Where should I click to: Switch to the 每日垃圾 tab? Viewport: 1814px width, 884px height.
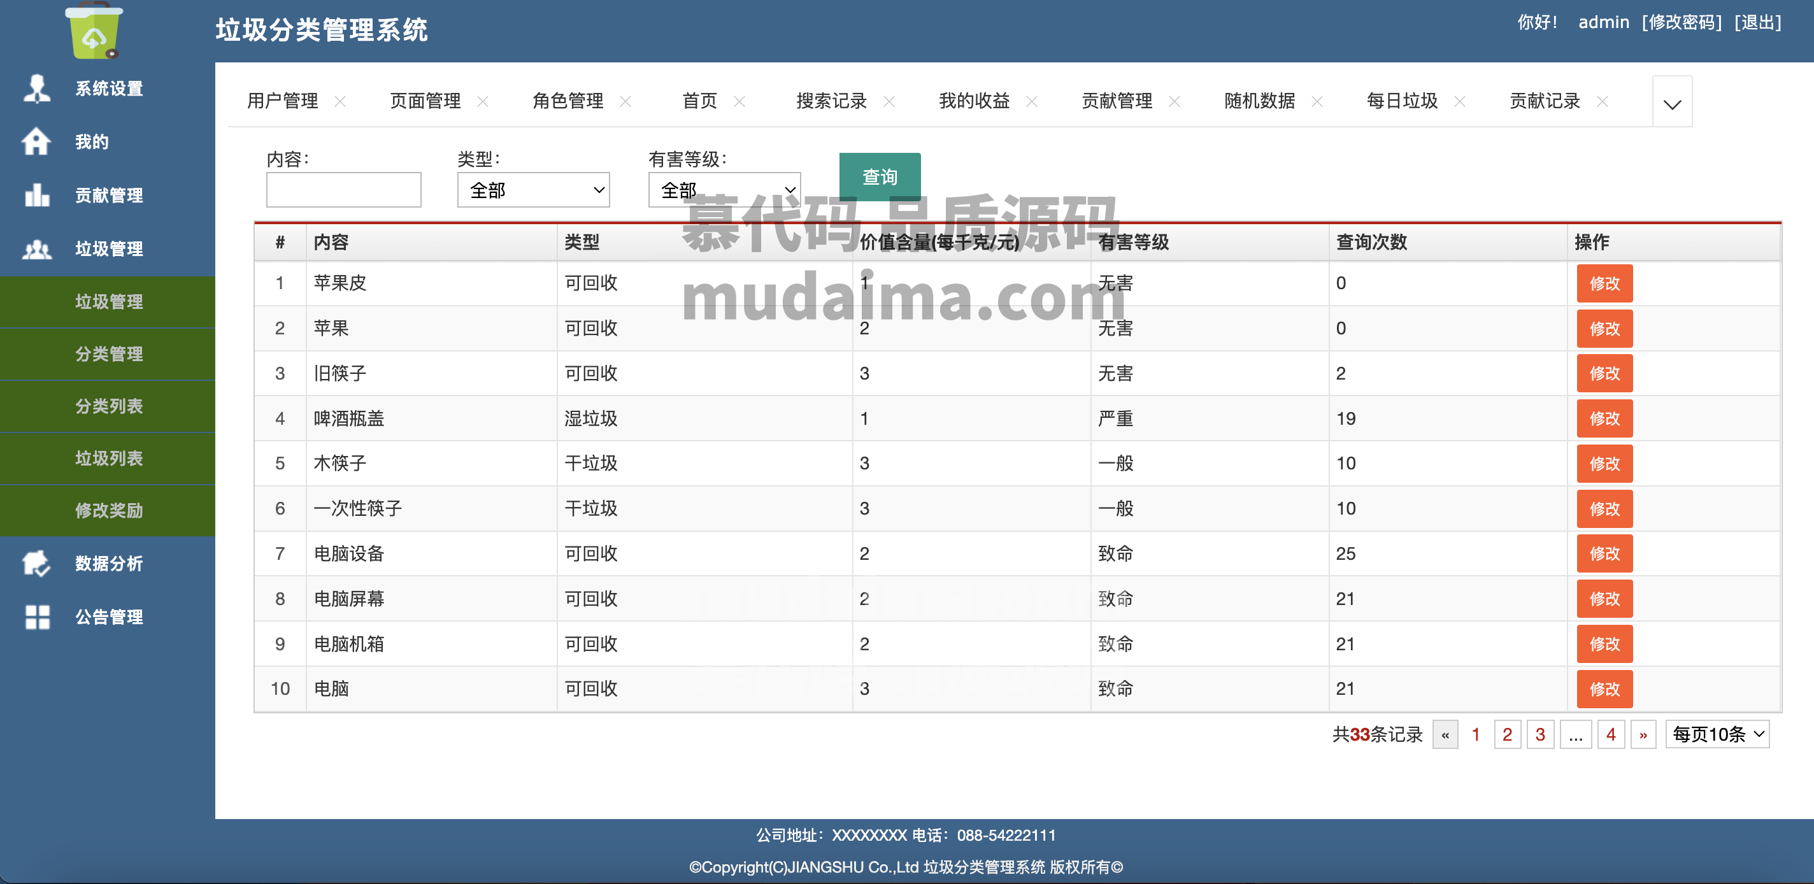pyautogui.click(x=1402, y=101)
